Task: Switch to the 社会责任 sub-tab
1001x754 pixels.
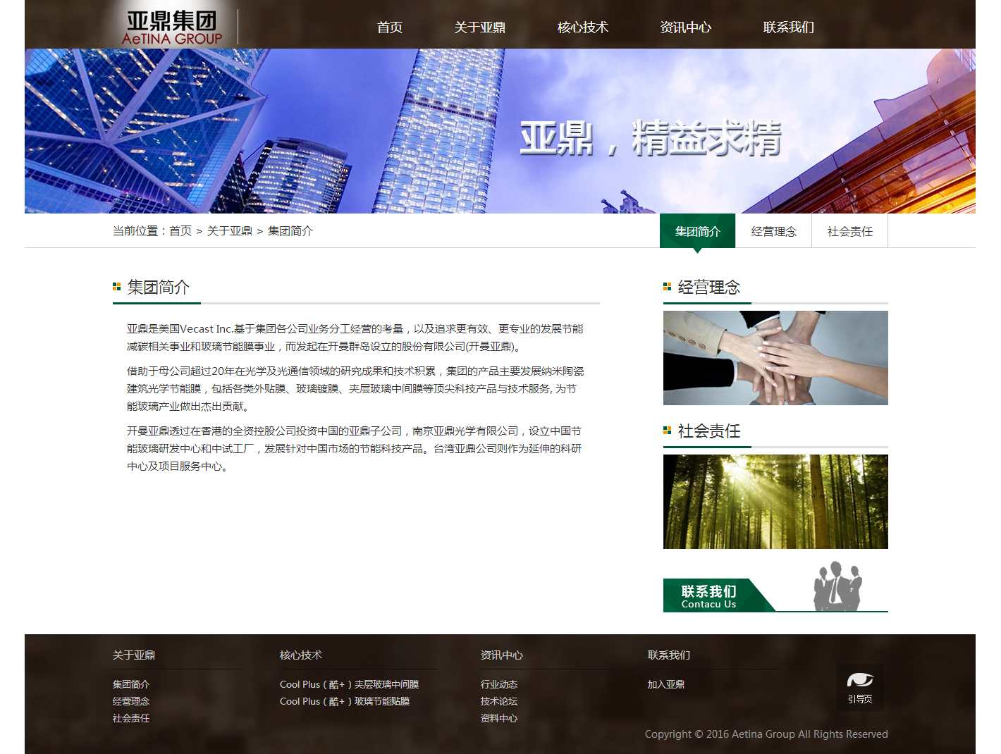Action: pos(850,231)
